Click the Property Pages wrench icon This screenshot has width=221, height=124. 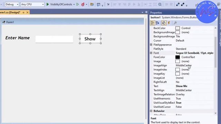click(x=175, y=23)
